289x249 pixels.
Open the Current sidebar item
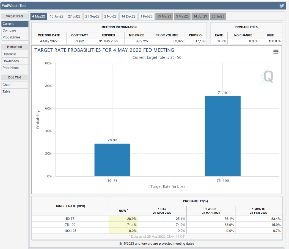pyautogui.click(x=15, y=24)
